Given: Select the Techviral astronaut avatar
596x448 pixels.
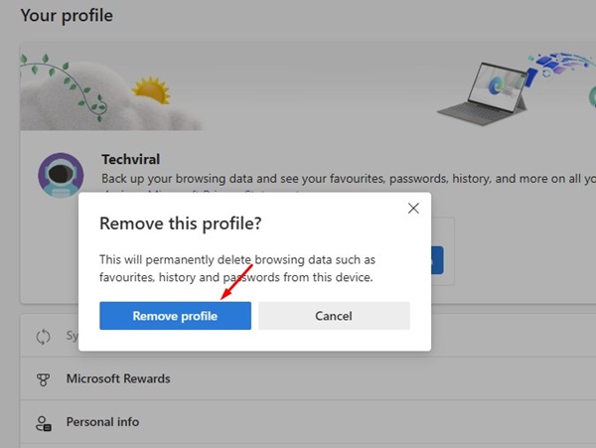Looking at the screenshot, I should [61, 175].
